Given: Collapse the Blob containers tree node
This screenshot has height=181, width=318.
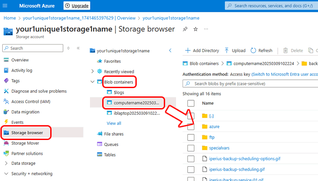Looking at the screenshot, I should click(x=92, y=82).
